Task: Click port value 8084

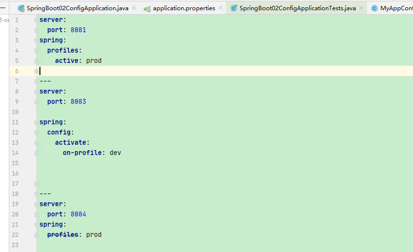Action: pos(78,214)
